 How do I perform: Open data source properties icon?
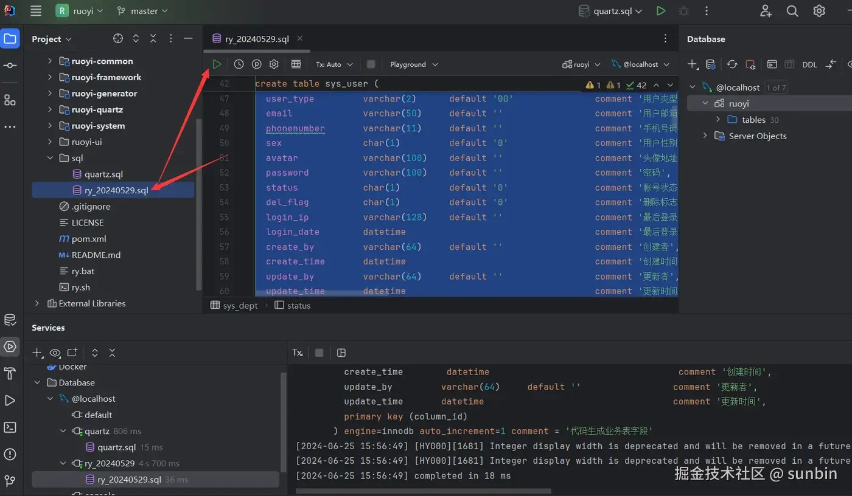(x=710, y=64)
